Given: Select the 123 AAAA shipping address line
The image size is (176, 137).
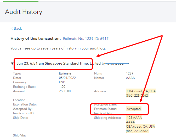Looking at the screenshot, I should point(134,118).
